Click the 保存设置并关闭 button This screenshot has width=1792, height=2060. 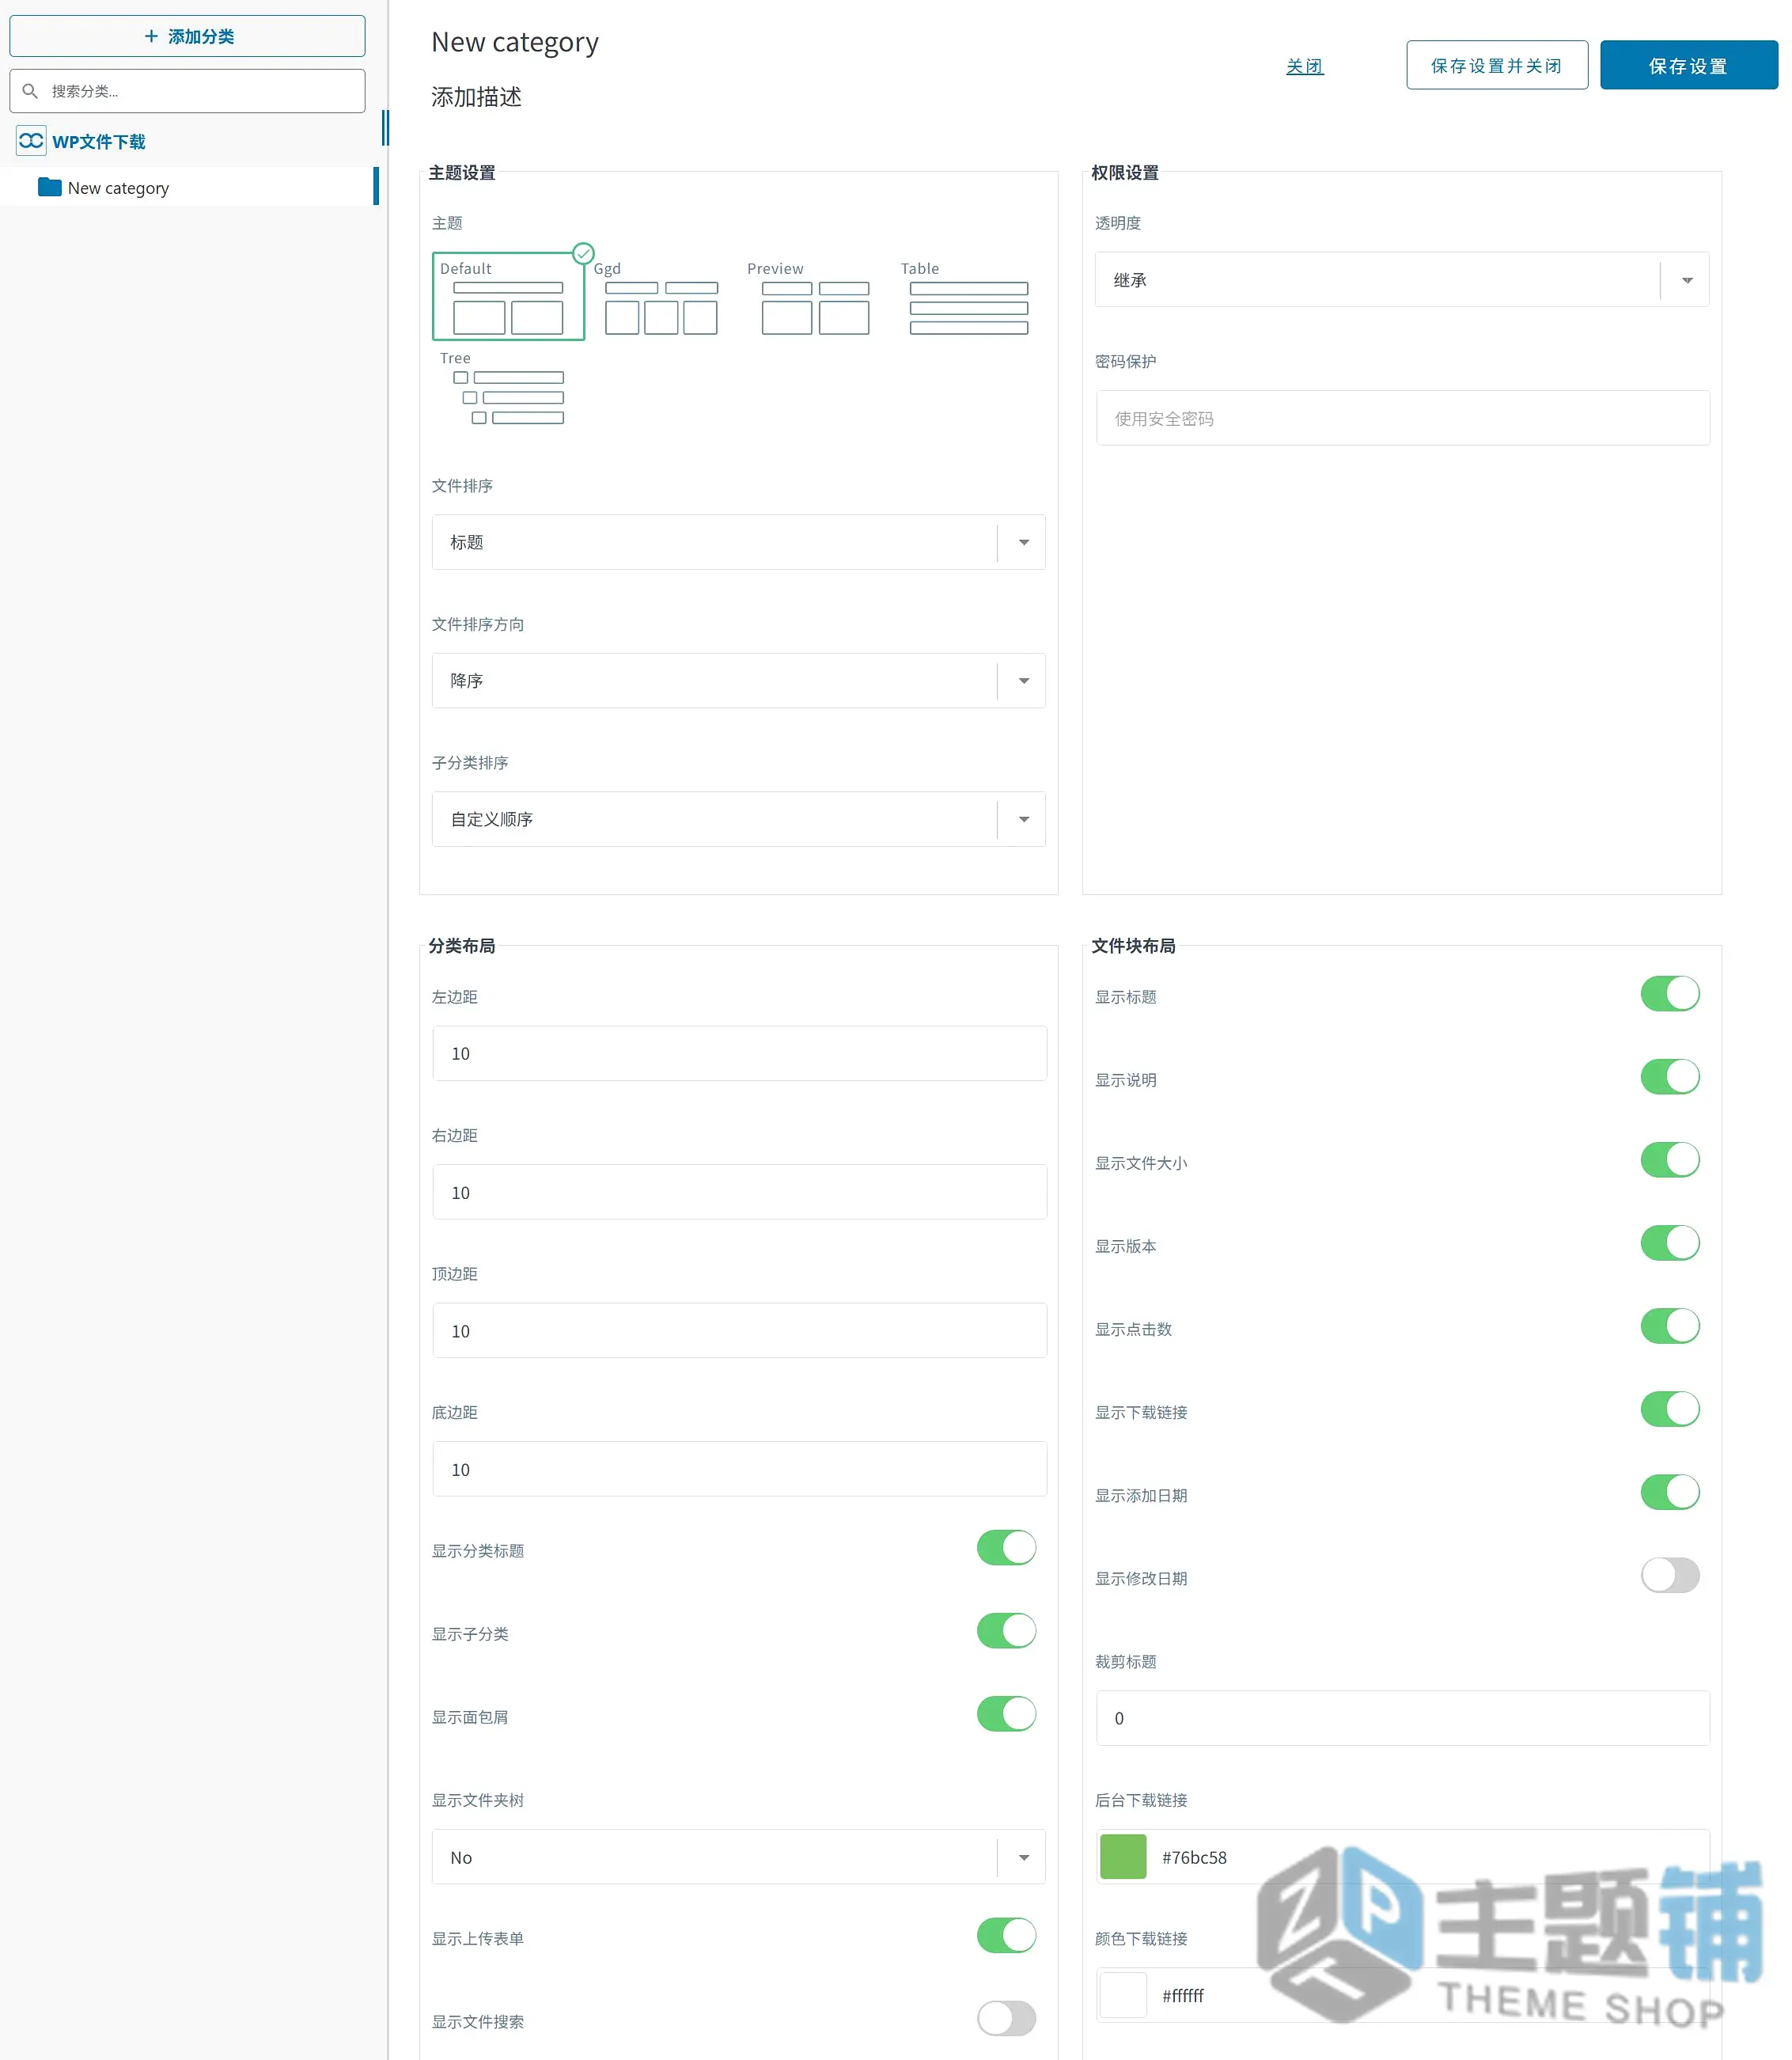(1496, 66)
